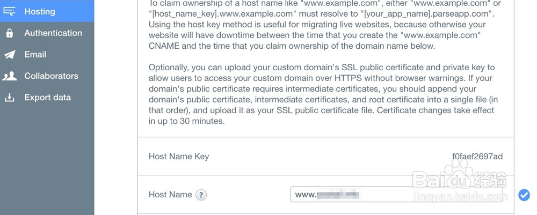Screen dimensions: 537x215
Task: Click the blue checkmark beside Host Name field
Action: [524, 195]
